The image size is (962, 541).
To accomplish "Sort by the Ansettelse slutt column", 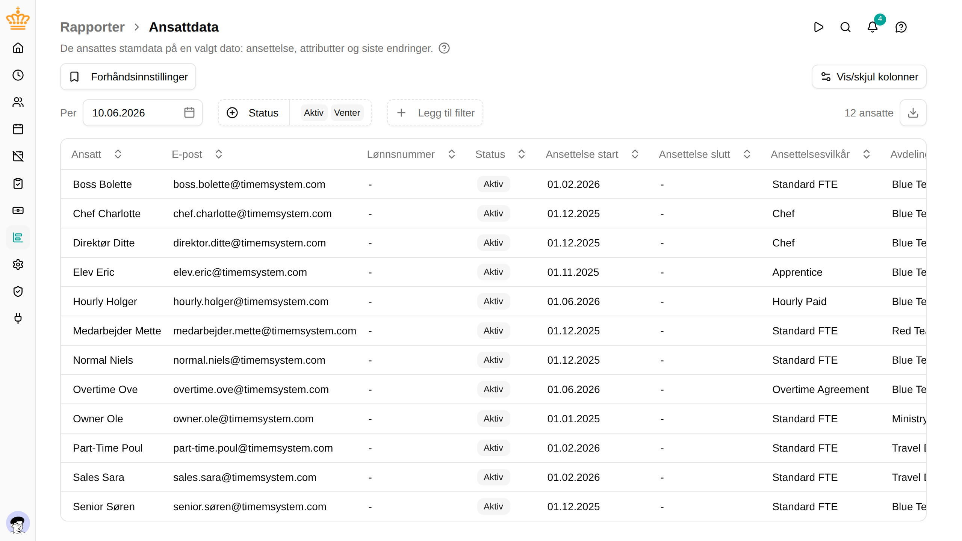I will 705,154.
